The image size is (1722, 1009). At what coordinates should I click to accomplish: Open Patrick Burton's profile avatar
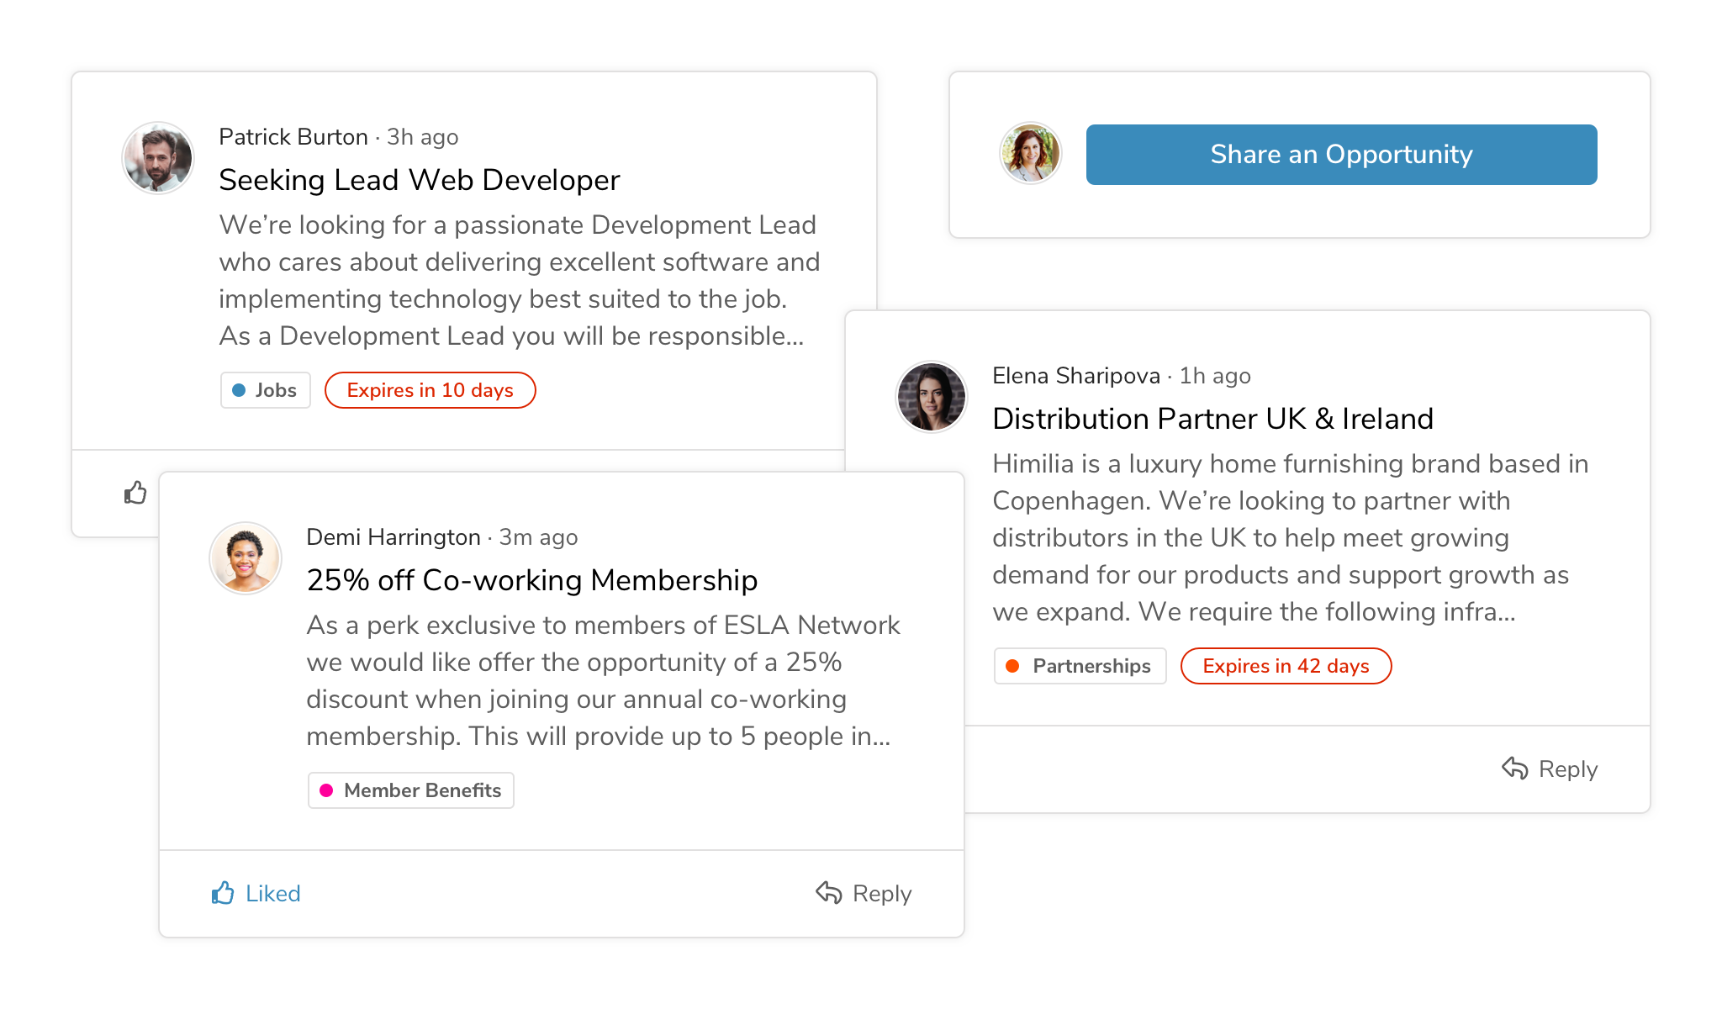pyautogui.click(x=158, y=158)
